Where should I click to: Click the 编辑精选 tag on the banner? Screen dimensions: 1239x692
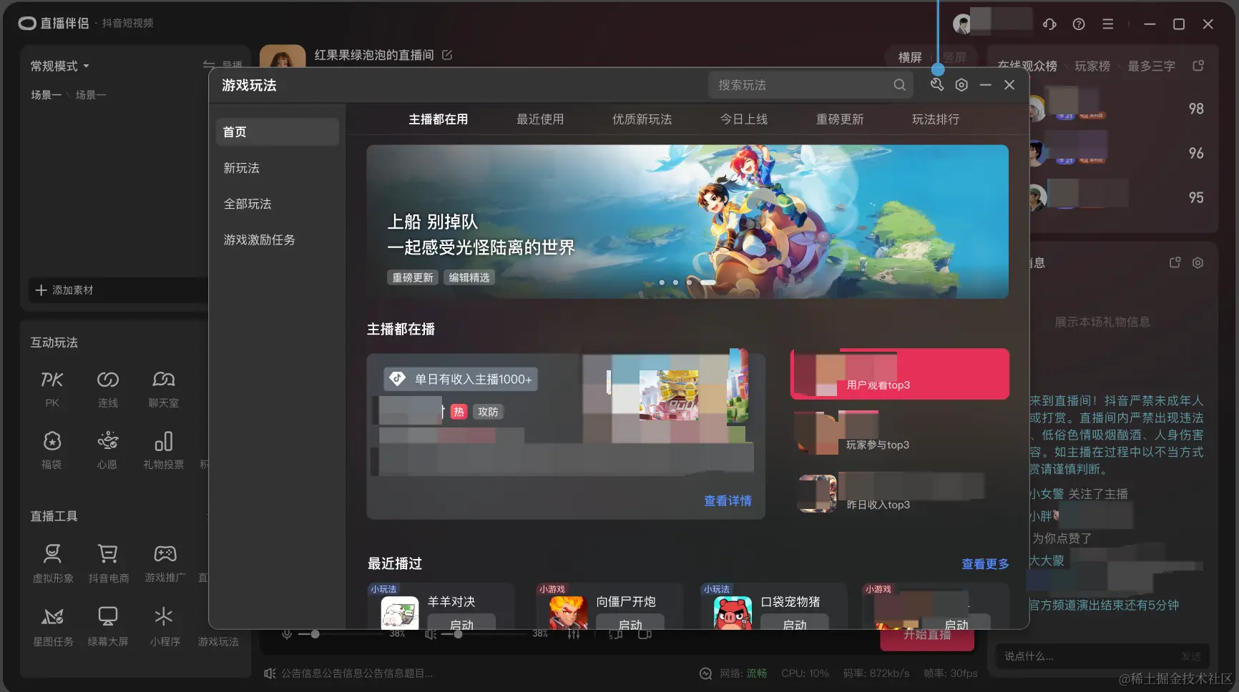click(x=469, y=277)
